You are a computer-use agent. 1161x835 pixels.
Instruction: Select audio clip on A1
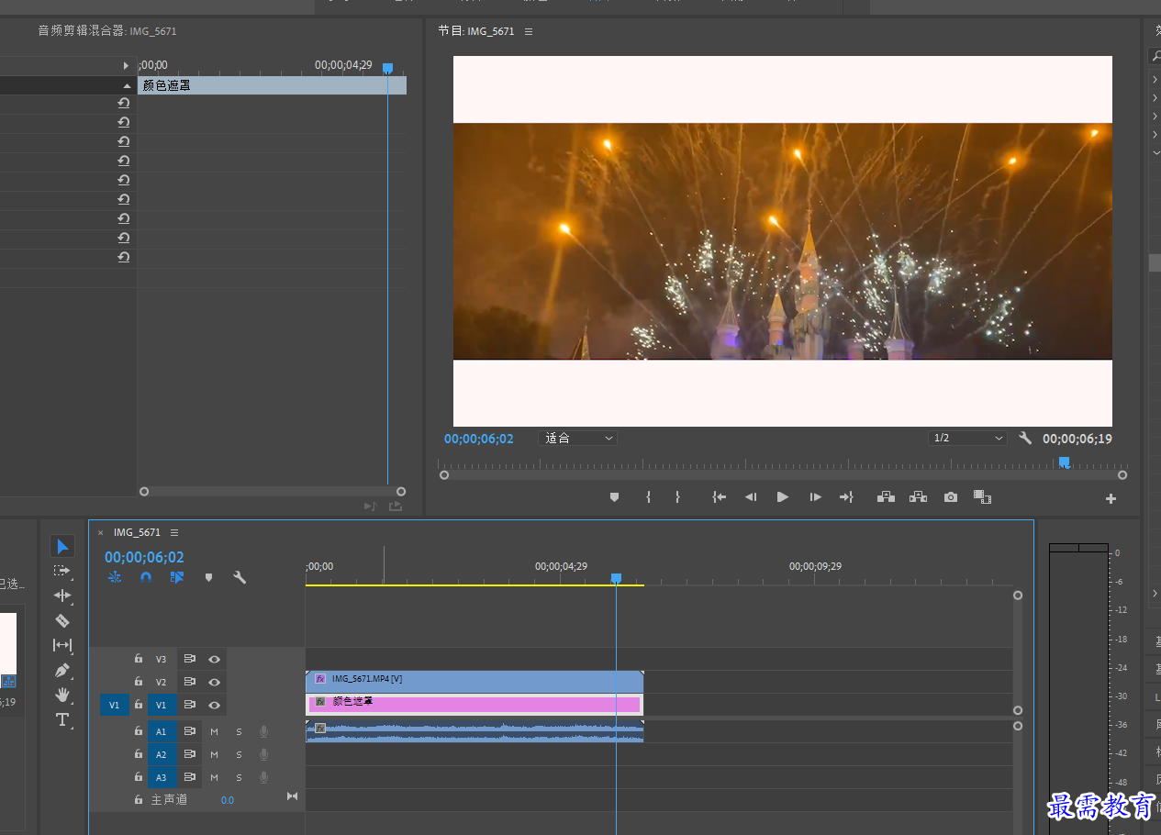click(x=474, y=730)
